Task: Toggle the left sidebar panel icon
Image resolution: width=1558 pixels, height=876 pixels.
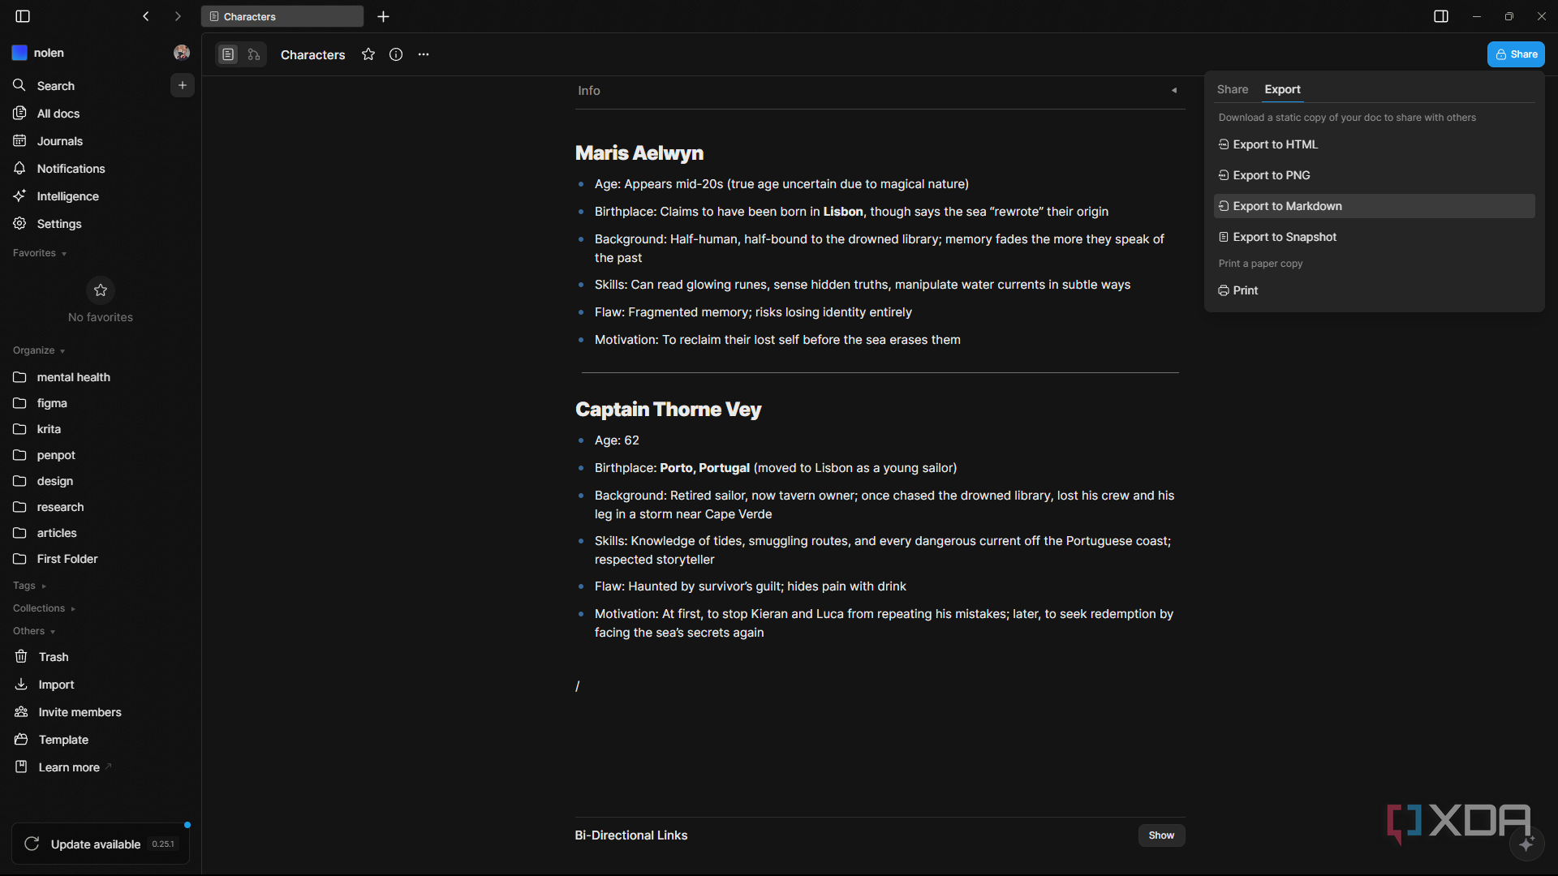Action: [23, 16]
